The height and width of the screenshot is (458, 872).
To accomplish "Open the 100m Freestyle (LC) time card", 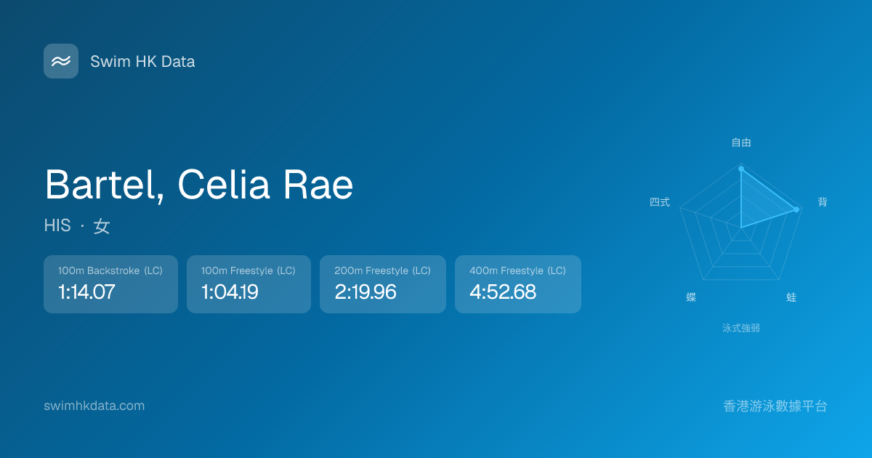I will 249,284.
